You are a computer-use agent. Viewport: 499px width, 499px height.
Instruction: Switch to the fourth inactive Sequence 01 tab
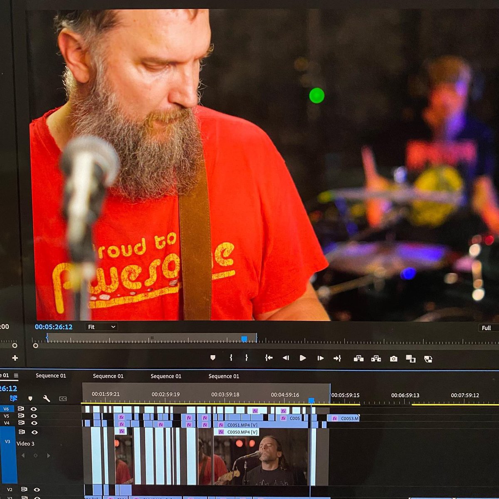[x=224, y=376]
